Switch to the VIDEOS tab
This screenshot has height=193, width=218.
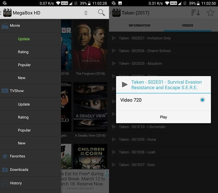pyautogui.click(x=187, y=25)
